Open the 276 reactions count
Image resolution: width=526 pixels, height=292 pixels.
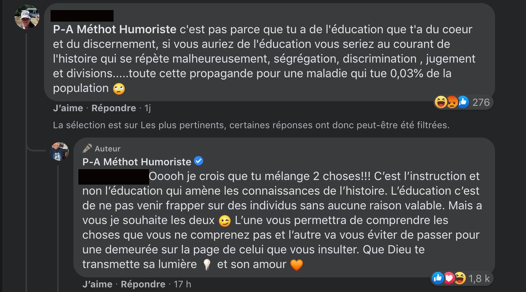pos(481,102)
